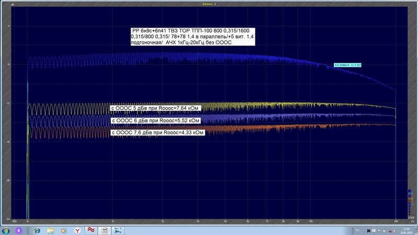The image size is (418, 235).
Task: Click the yellow channel title at top
Action: 209,4
